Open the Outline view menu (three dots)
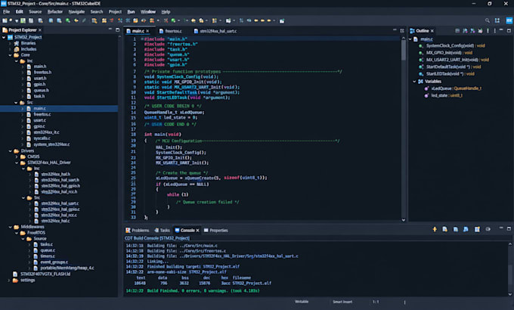This screenshot has height=310, width=514. click(x=494, y=30)
